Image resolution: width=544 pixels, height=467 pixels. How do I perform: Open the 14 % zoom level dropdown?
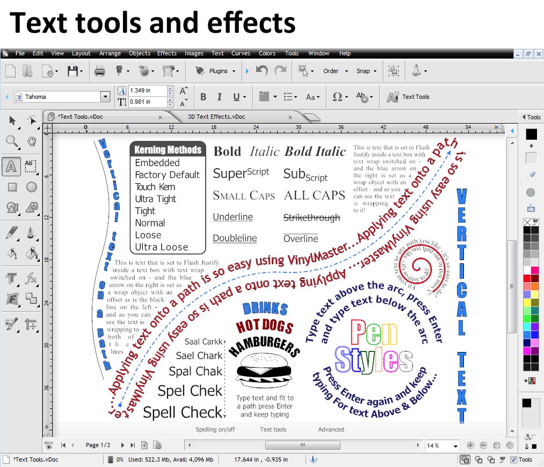[x=455, y=446]
